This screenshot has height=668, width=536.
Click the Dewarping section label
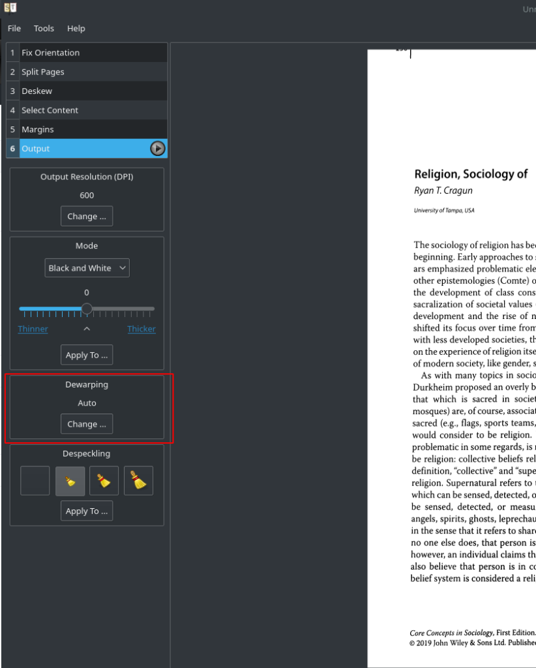pyautogui.click(x=87, y=384)
